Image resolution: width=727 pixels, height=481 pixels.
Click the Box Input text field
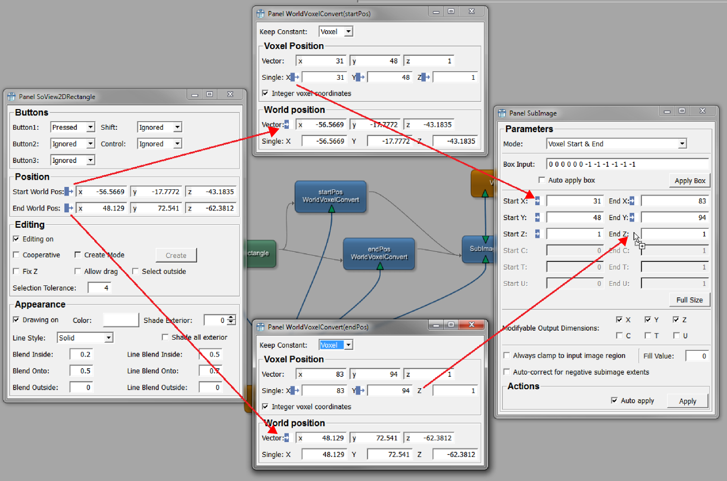pos(627,164)
